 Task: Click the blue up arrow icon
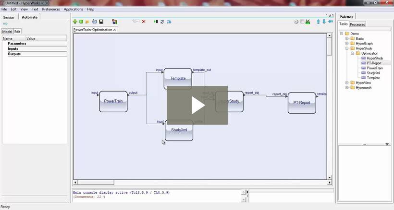click(319, 22)
